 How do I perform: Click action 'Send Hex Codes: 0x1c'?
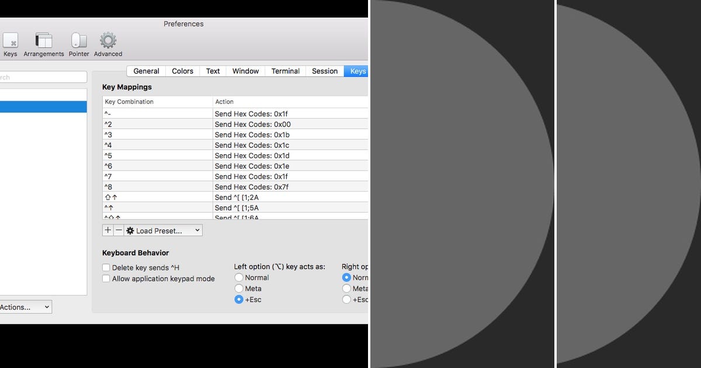coord(252,145)
